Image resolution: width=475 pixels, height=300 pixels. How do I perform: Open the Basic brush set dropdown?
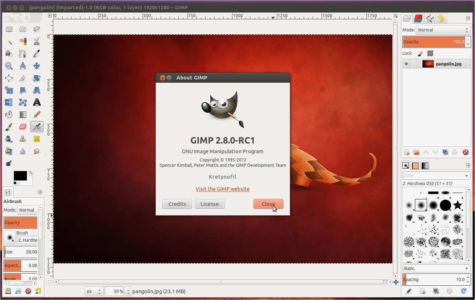436,268
